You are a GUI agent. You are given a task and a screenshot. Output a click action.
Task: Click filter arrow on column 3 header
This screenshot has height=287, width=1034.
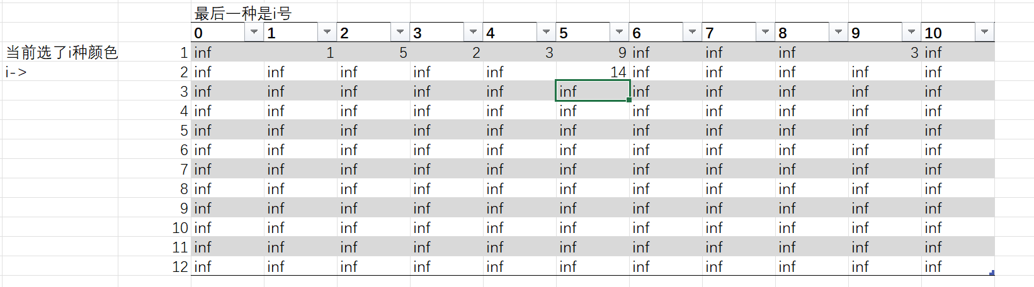tap(473, 32)
